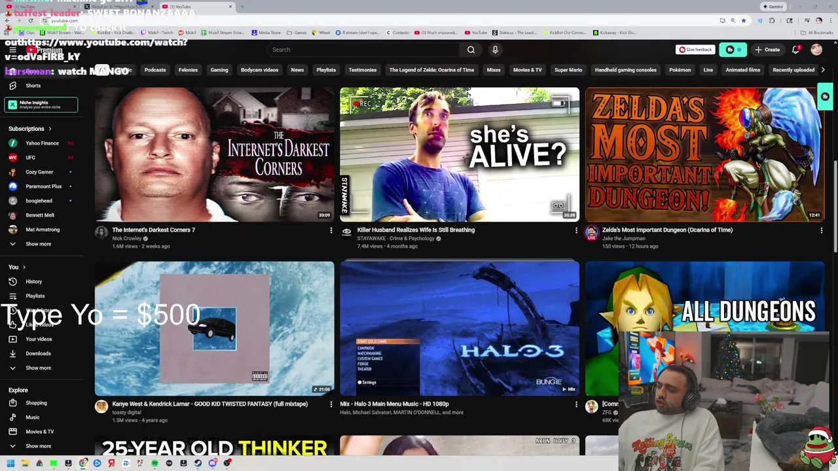838x471 pixels.
Task: Open Niche Insights extension panel
Action: point(41,104)
